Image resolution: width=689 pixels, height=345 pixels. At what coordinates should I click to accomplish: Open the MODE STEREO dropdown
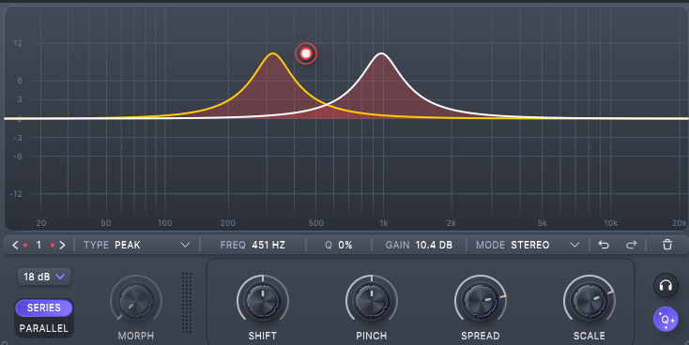coord(528,245)
